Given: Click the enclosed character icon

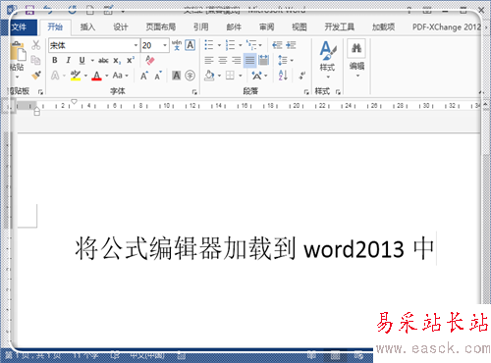Looking at the screenshot, I should [190, 76].
